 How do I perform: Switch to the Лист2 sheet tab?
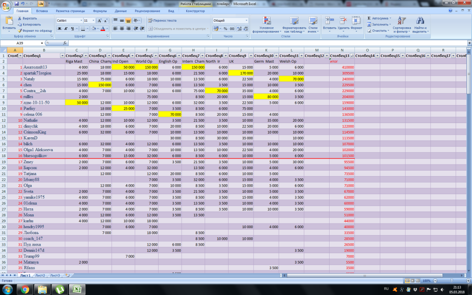[x=40, y=275]
